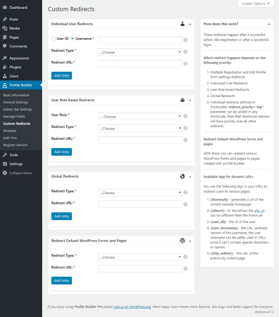Click the Comments bubble icon
The height and width of the screenshot is (317, 279).
pos(5,46)
